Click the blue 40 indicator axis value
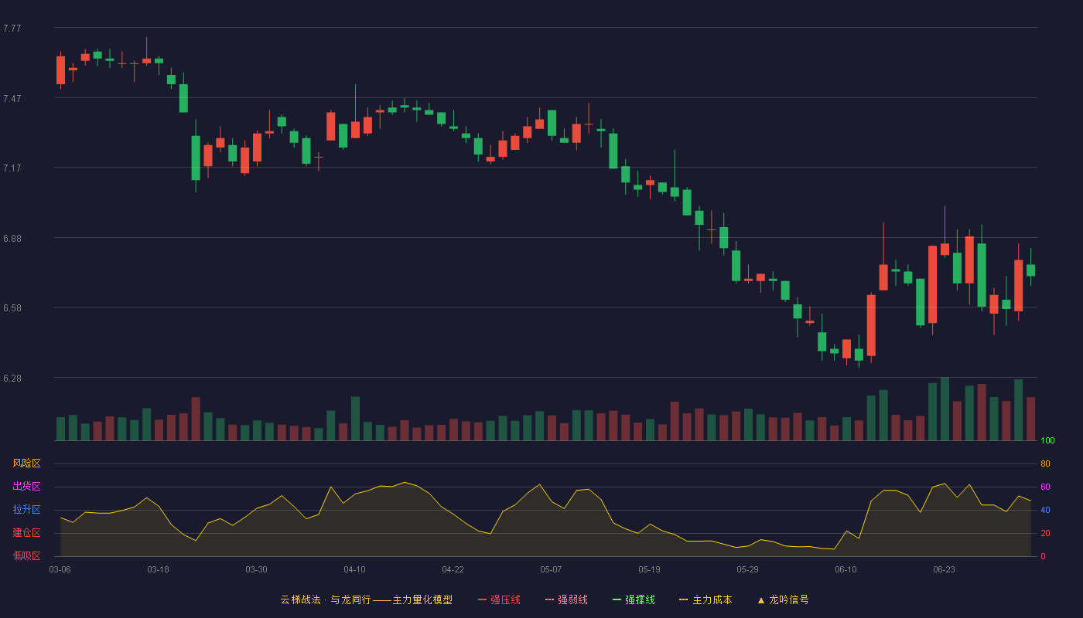 point(1045,511)
